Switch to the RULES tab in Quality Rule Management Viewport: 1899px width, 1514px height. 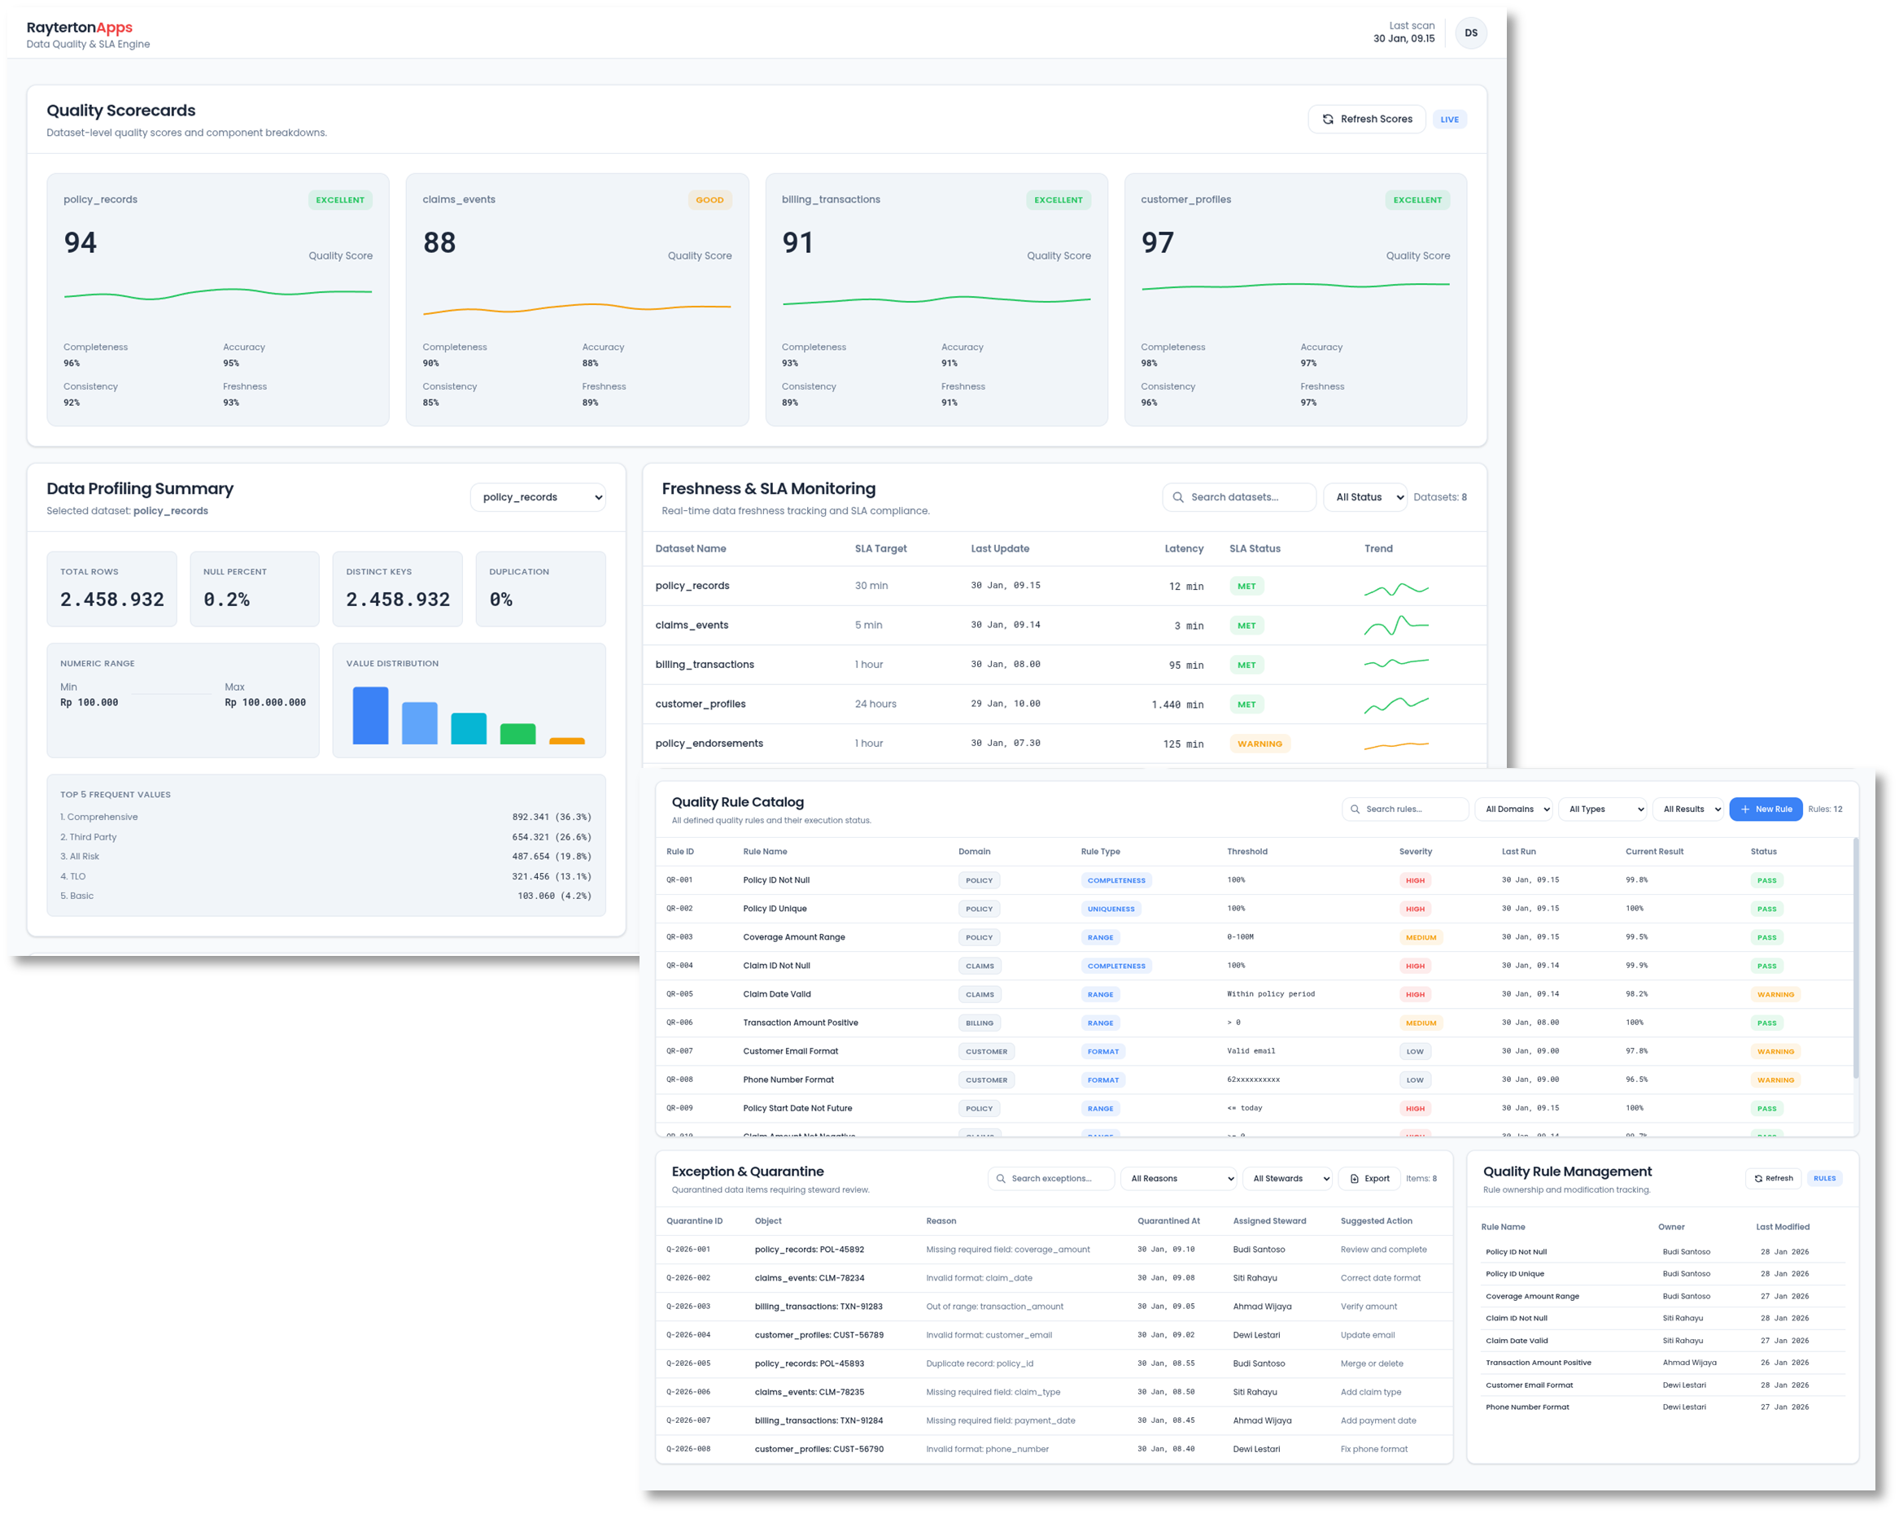coord(1824,1177)
